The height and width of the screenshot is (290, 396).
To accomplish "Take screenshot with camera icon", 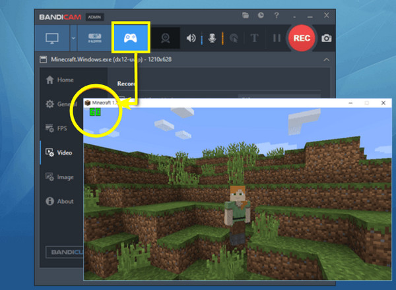I will pyautogui.click(x=326, y=38).
